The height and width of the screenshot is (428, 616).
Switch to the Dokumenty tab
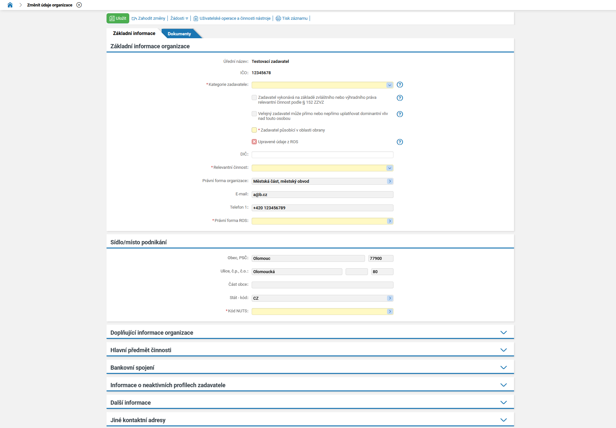click(179, 34)
